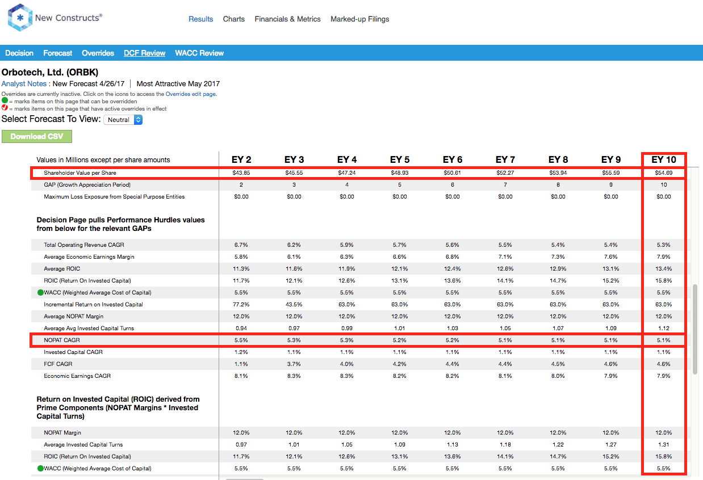Click the EY 5 column header
The height and width of the screenshot is (480, 703).
click(400, 159)
